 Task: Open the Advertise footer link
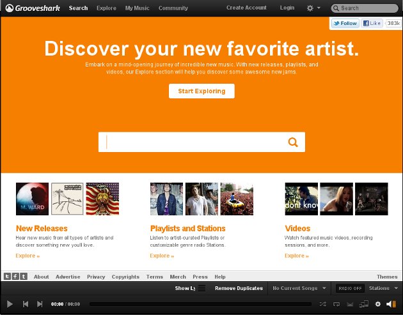click(x=68, y=277)
